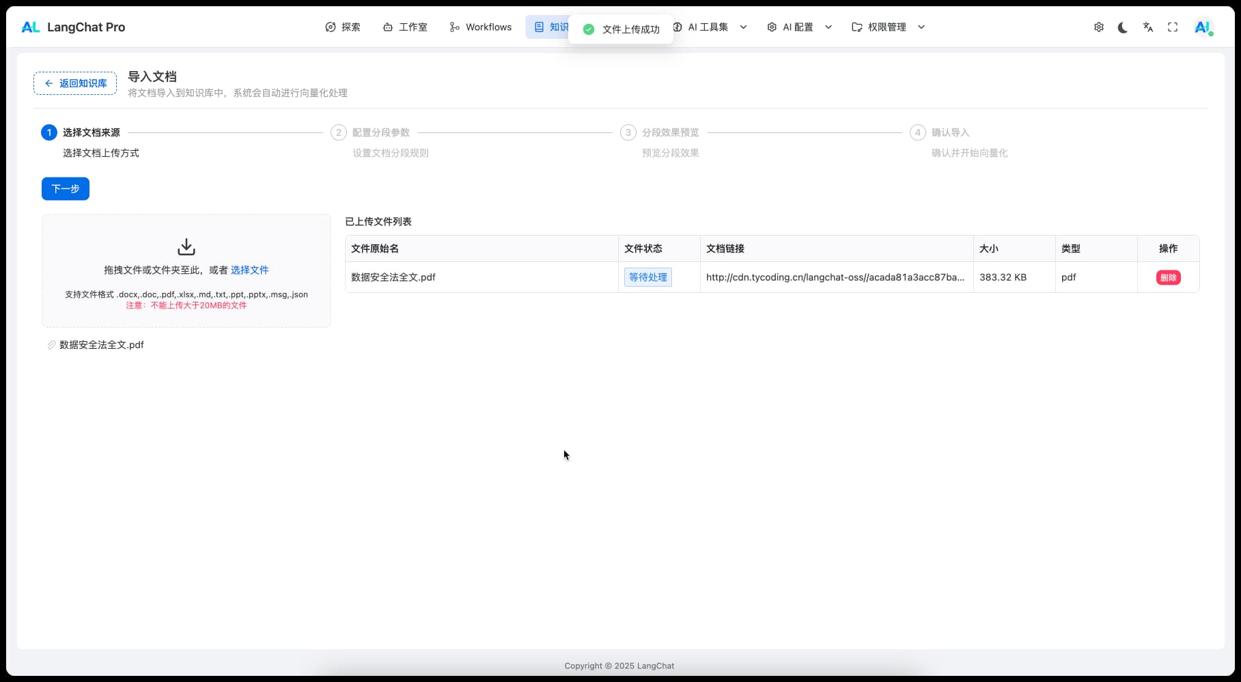The width and height of the screenshot is (1241, 682).
Task: Go to the 工作室 menu item
Action: pyautogui.click(x=405, y=27)
